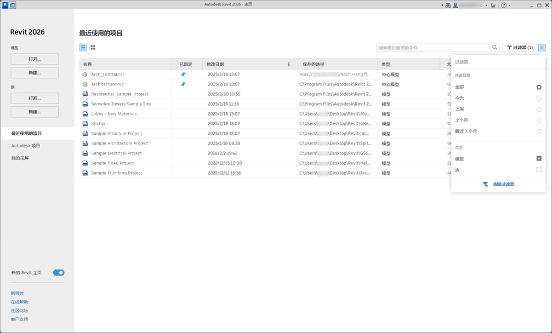Click the 模型 新建... button
552x333 pixels.
[35, 73]
